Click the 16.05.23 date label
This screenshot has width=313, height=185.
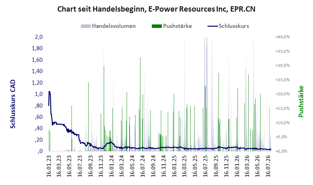point(69,166)
